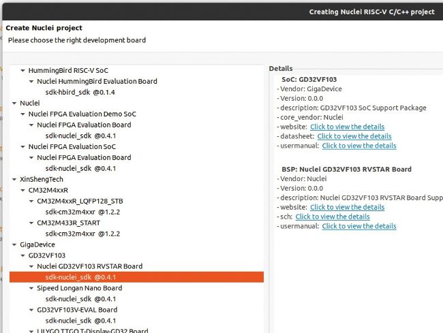Collapse the CM32M4xxR tree node
The width and height of the screenshot is (443, 333).
22,190
